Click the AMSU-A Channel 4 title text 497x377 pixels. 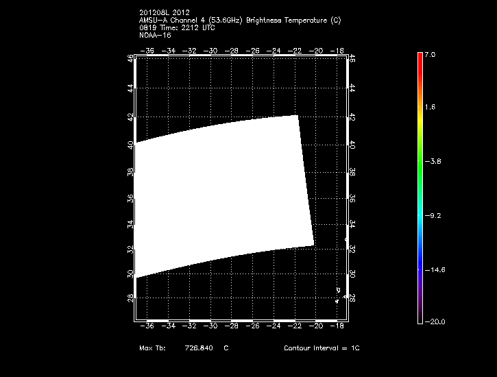[239, 21]
